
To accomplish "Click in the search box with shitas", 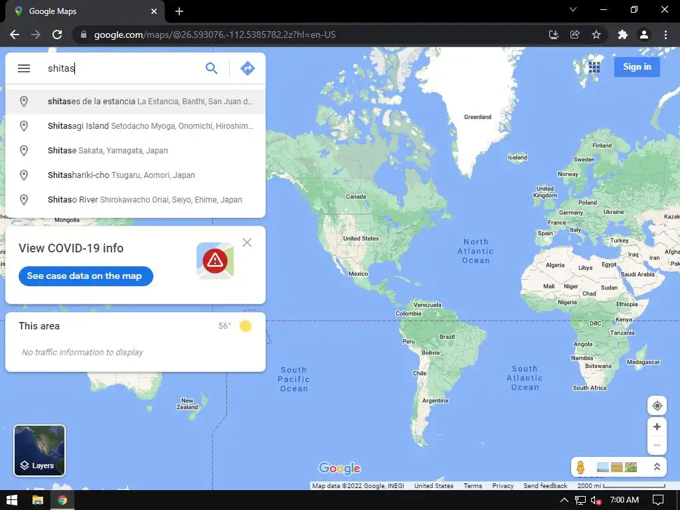I will coord(122,68).
